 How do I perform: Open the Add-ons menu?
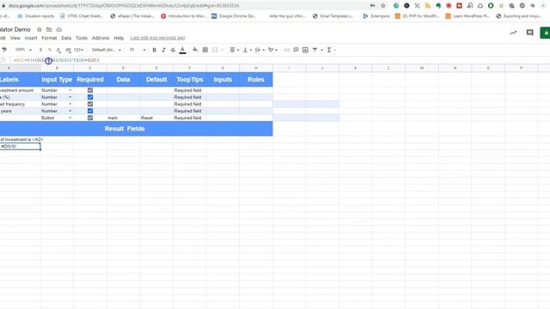[101, 38]
